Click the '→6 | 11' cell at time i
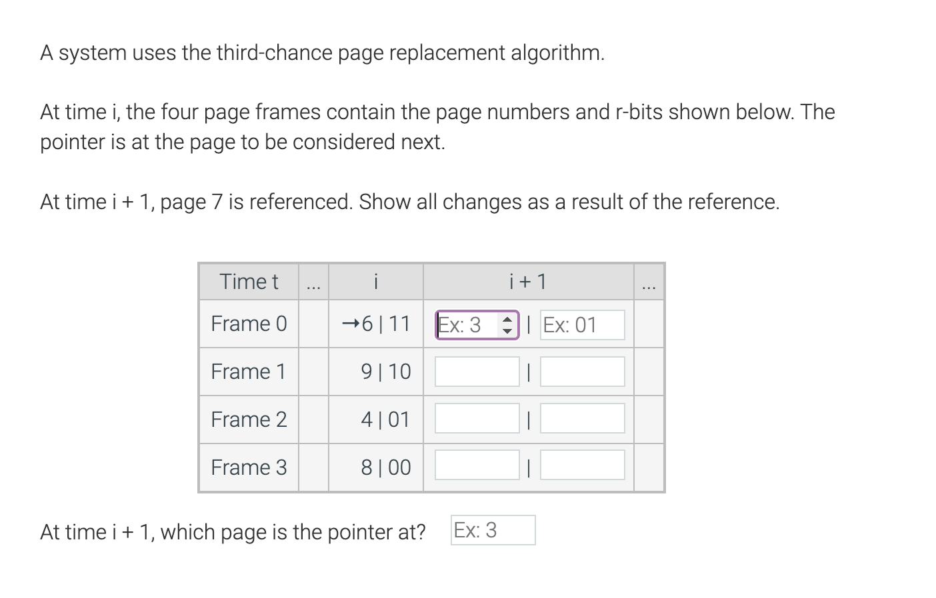The image size is (936, 598). 376,324
